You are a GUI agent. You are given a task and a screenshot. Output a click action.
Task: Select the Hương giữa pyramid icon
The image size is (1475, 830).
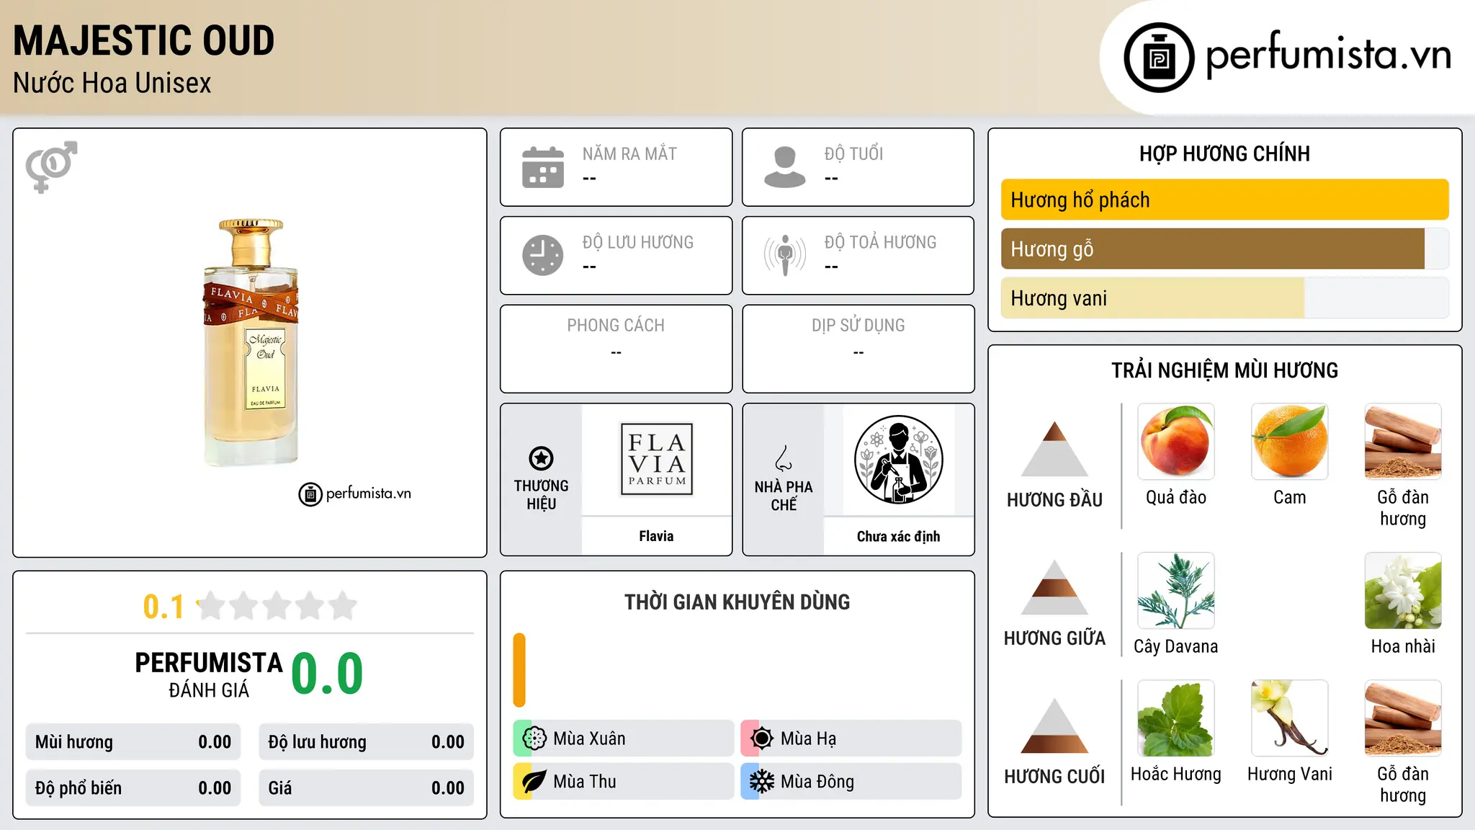[1054, 587]
